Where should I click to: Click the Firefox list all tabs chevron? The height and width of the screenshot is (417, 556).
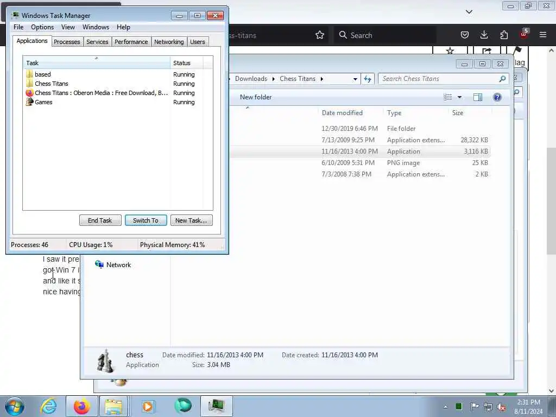[x=469, y=12]
